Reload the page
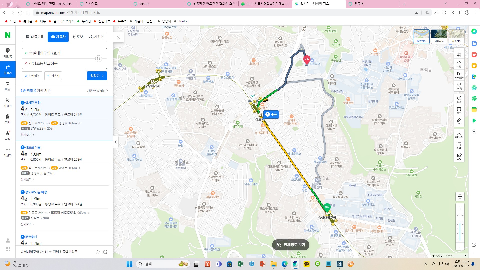 (20, 12)
